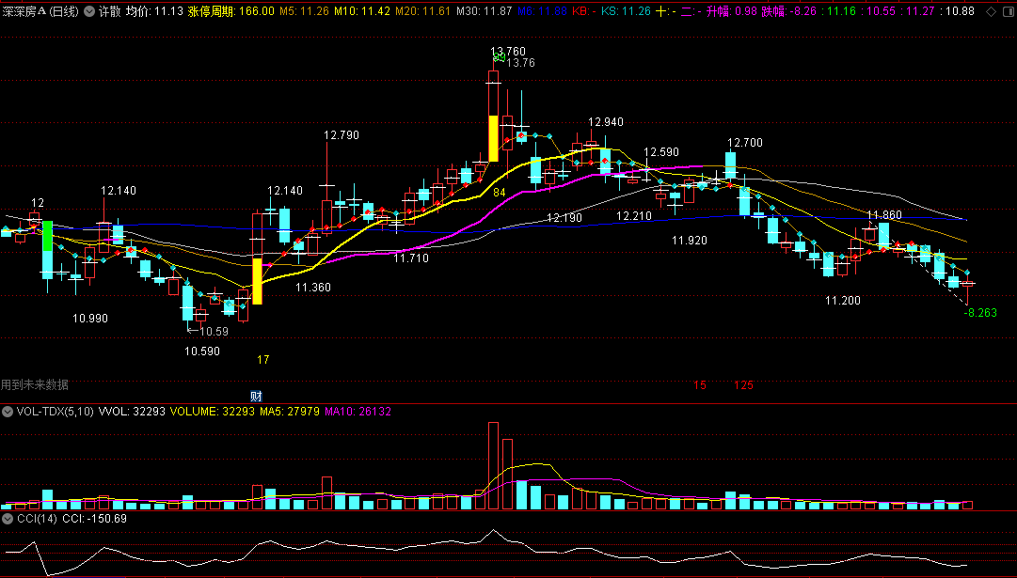Click the yellow VOLUME: 32293 readout

213,412
